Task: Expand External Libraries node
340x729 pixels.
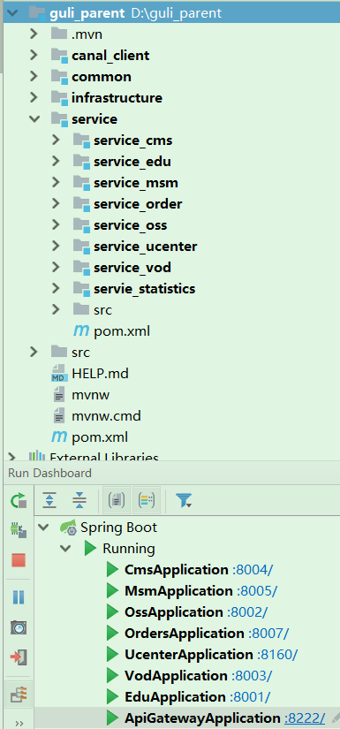Action: pyautogui.click(x=12, y=458)
